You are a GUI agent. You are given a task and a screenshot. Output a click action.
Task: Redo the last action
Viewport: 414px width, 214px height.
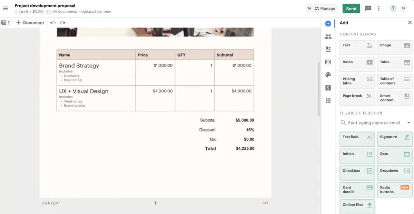click(x=62, y=23)
